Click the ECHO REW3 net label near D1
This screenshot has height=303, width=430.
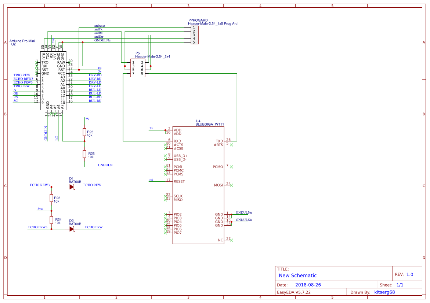(x=40, y=185)
